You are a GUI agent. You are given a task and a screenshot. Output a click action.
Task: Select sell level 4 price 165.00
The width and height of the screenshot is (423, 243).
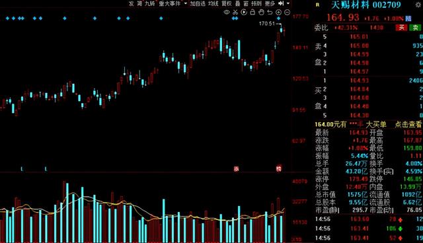(x=359, y=46)
